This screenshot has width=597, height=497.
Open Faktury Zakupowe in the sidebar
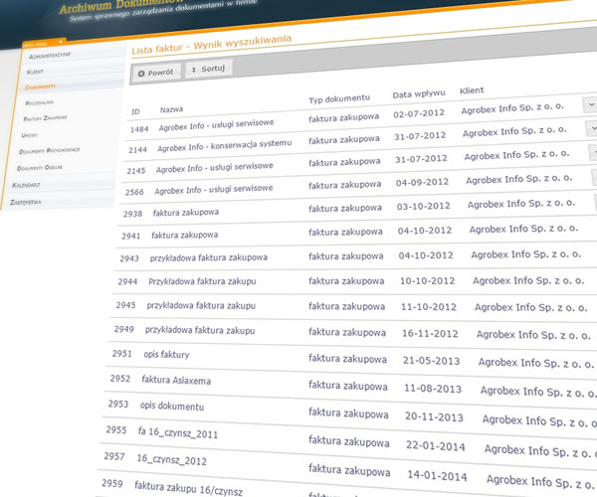(45, 118)
